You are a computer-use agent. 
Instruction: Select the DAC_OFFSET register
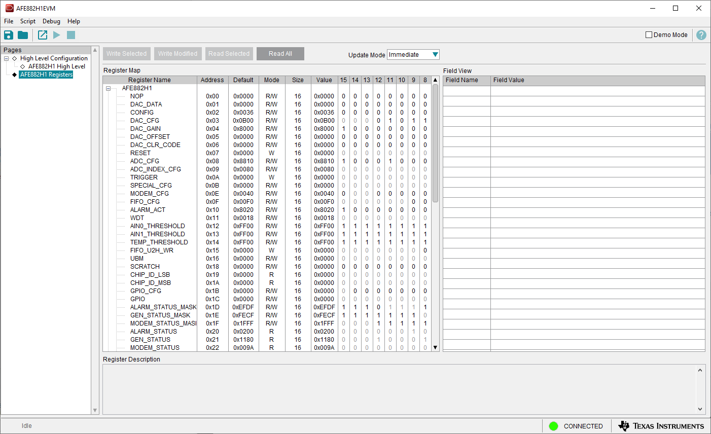pyautogui.click(x=150, y=137)
